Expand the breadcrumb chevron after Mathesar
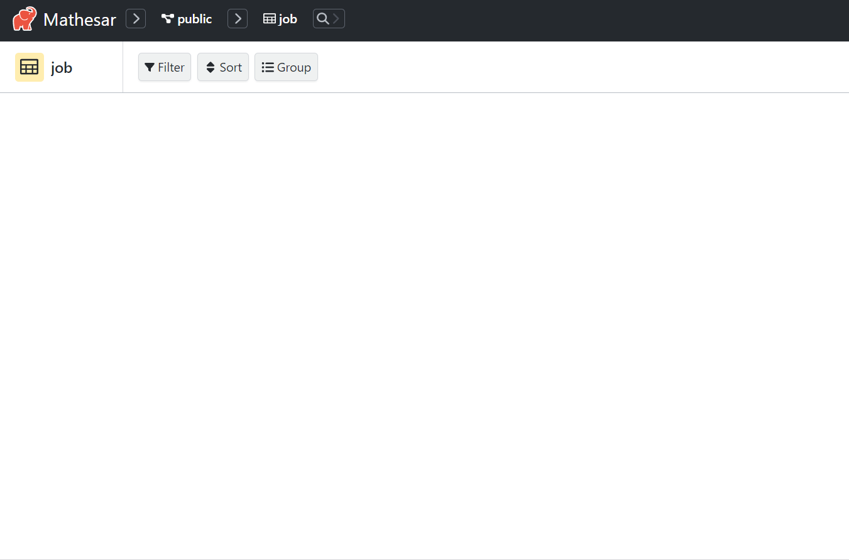Screen dimensions: 849x560 [136, 19]
